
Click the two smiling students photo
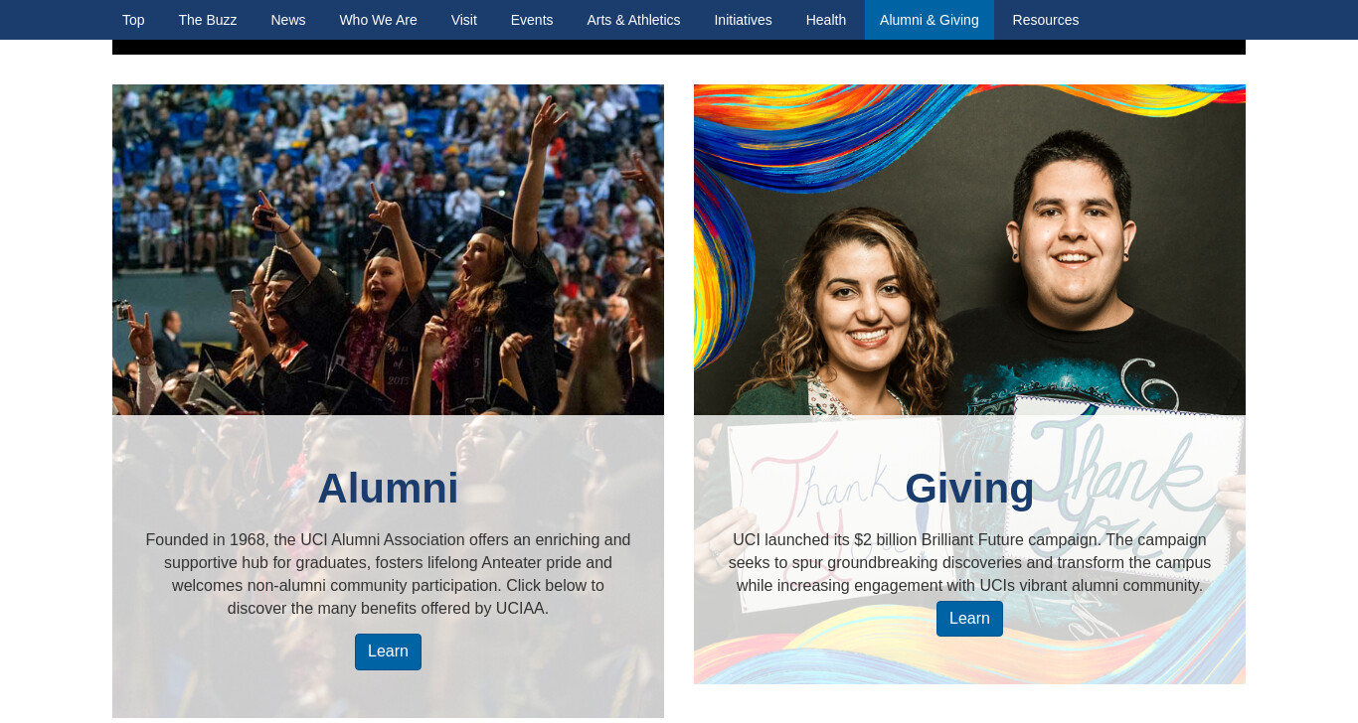[969, 249]
